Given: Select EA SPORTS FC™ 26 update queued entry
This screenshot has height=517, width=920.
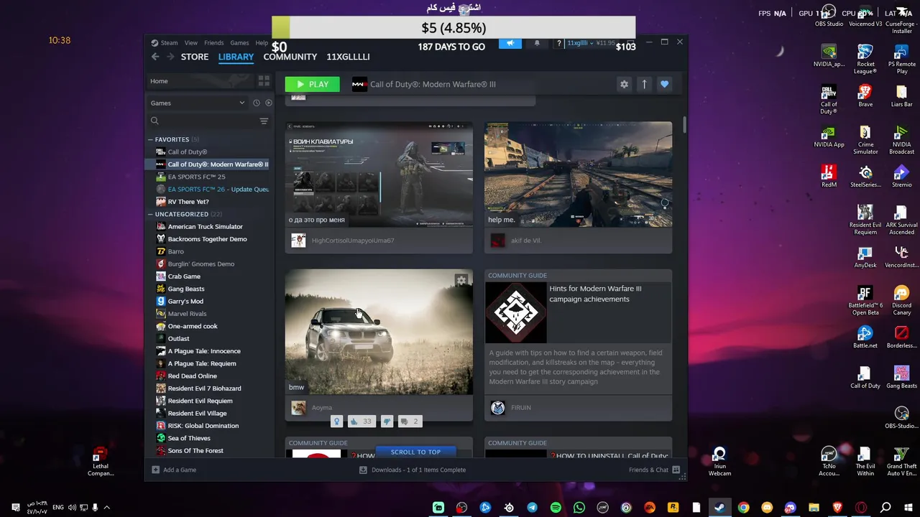Looking at the screenshot, I should tap(212, 189).
